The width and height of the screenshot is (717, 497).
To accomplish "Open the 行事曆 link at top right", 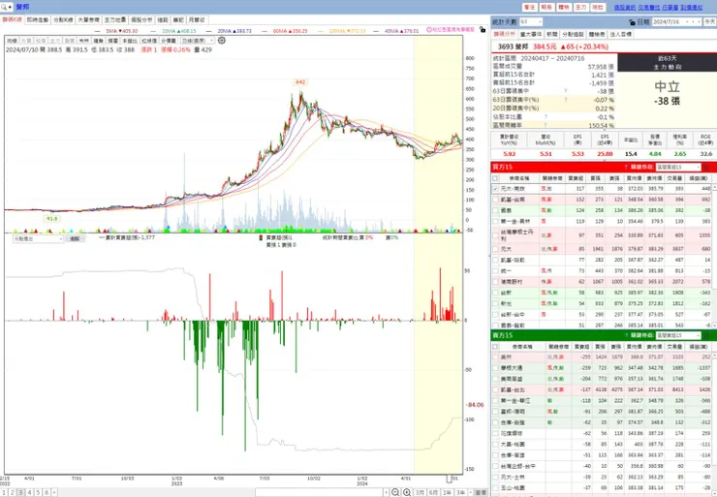I will tap(670, 8).
